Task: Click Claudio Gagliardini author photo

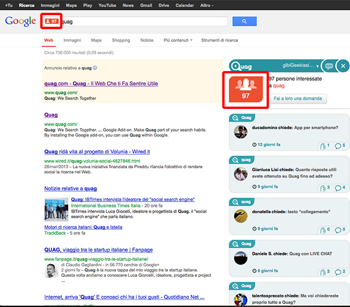Action: pos(51,270)
